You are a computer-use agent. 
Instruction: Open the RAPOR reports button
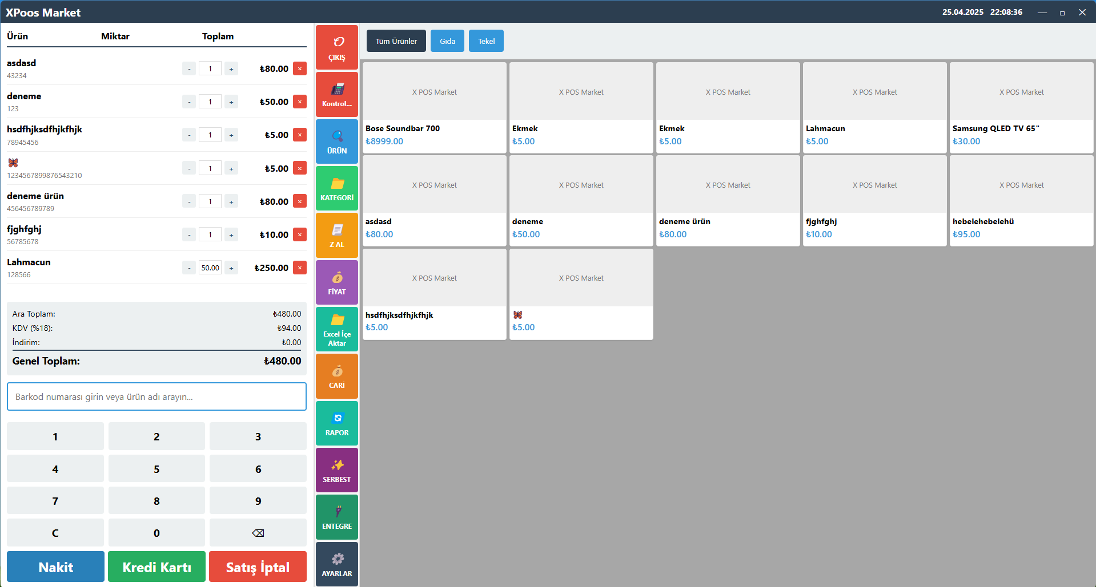(x=337, y=423)
